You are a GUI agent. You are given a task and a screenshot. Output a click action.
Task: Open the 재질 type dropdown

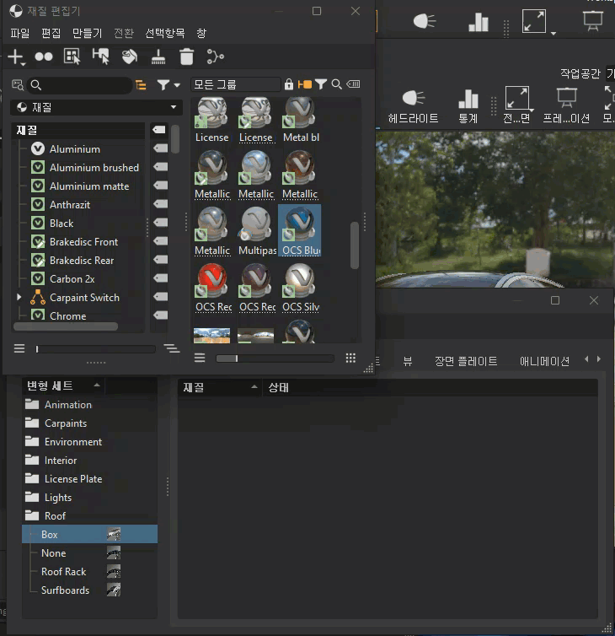coord(96,107)
